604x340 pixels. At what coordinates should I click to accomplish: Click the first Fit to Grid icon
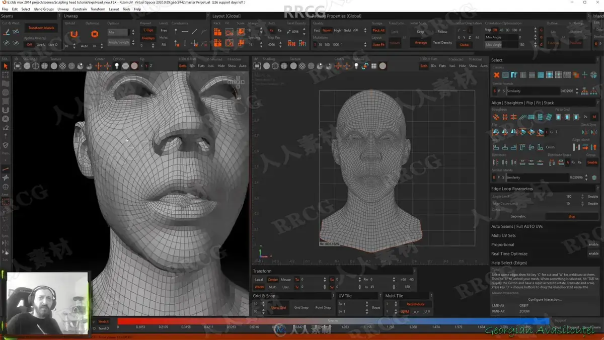558,117
